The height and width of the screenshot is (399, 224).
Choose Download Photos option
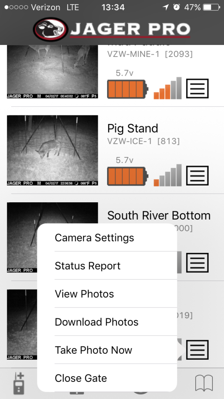click(x=97, y=322)
